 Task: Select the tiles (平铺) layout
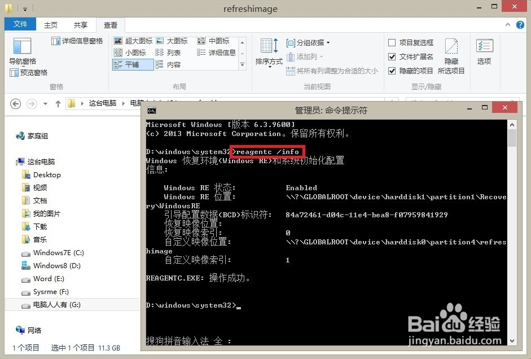click(x=133, y=64)
